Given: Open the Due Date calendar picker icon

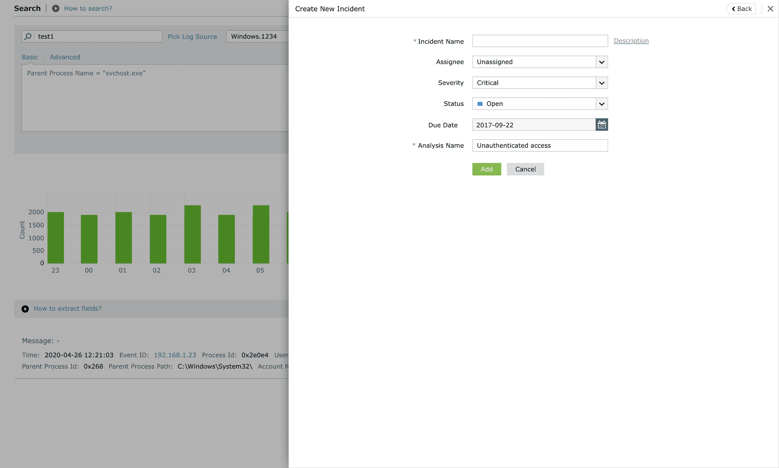Looking at the screenshot, I should click(602, 124).
